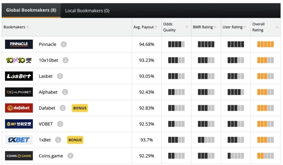Sort by Overall Rating down arrow
The image size is (283, 165).
(x=277, y=27)
